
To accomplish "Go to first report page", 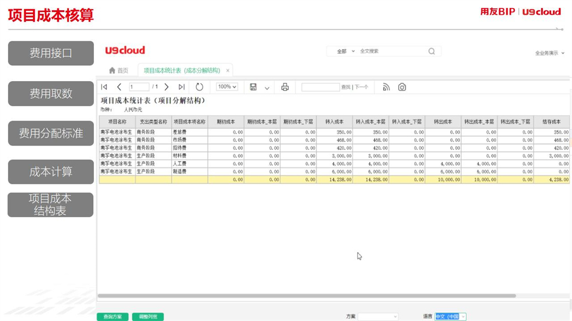I will coord(104,87).
